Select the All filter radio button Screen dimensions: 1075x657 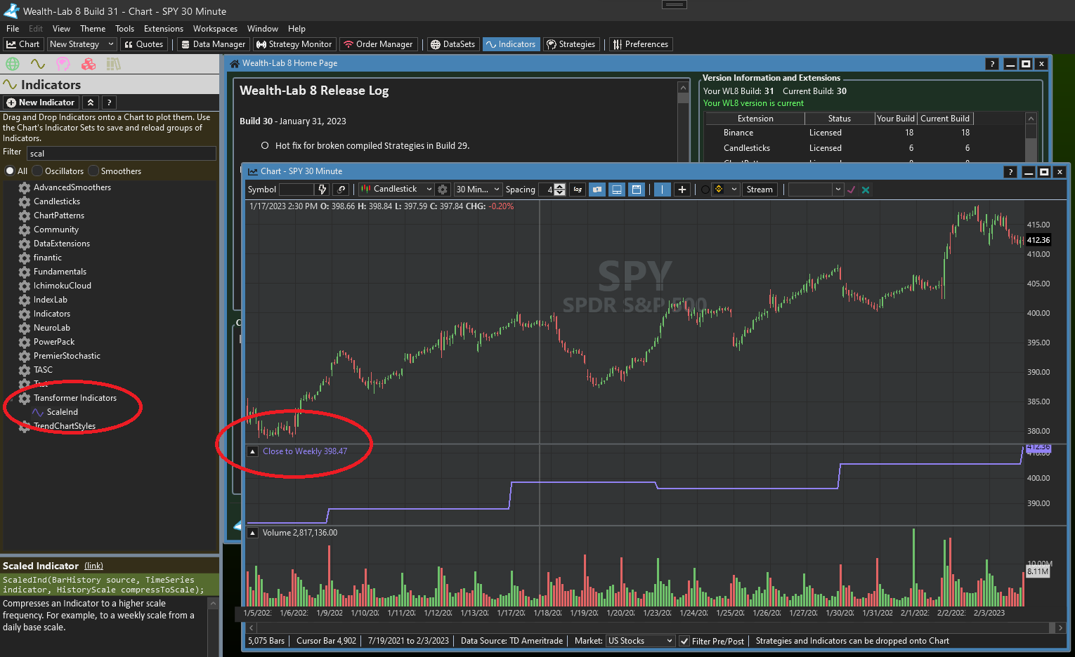pyautogui.click(x=10, y=171)
